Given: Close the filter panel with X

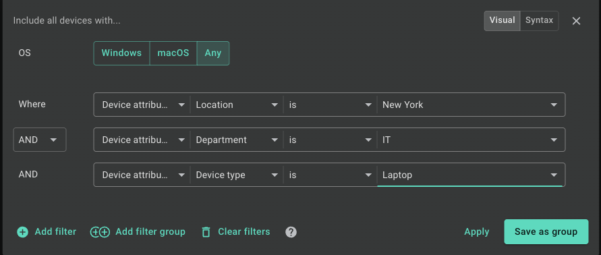Looking at the screenshot, I should click(x=576, y=21).
